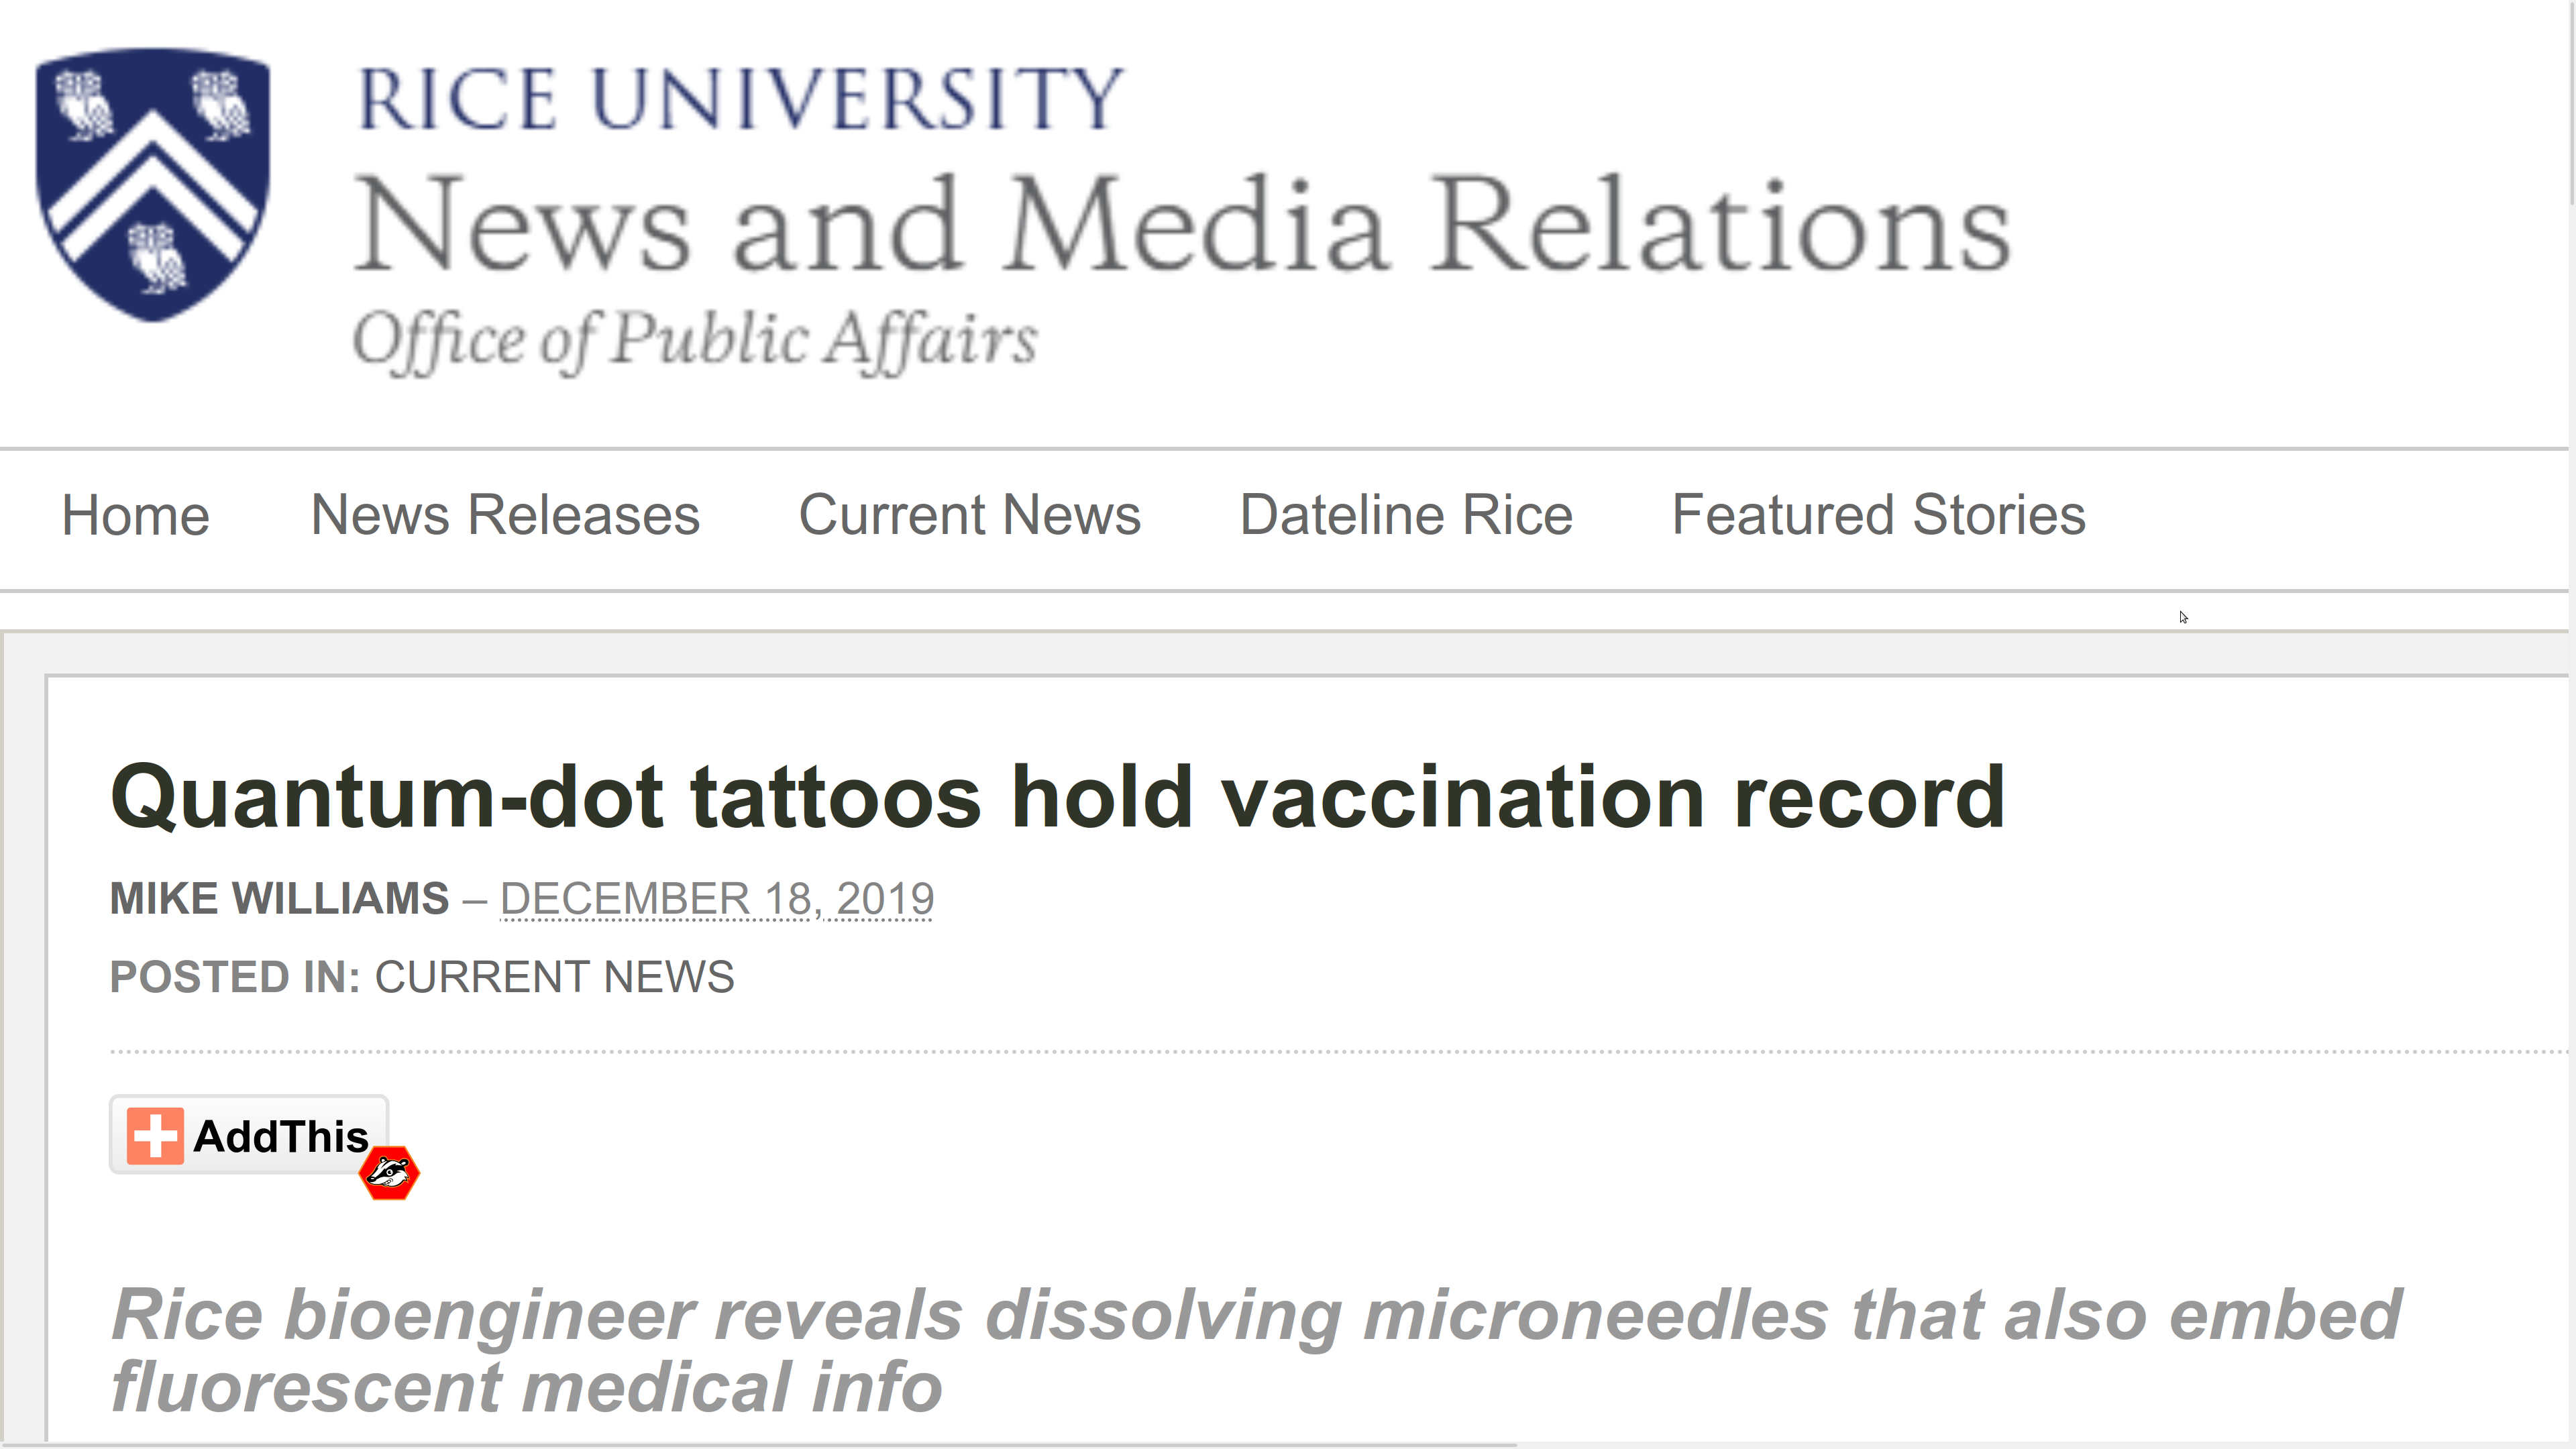Go to Current News in navigation bar

[x=970, y=516]
